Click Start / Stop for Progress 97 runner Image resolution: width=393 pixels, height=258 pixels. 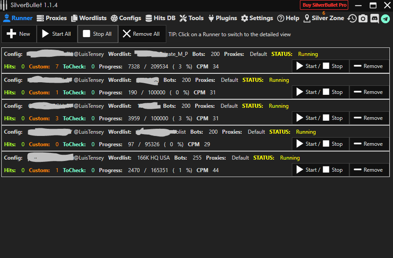coord(320,144)
